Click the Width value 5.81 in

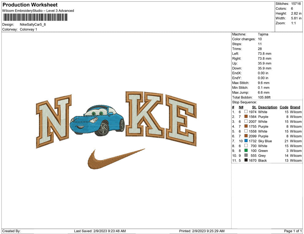tap(296, 18)
